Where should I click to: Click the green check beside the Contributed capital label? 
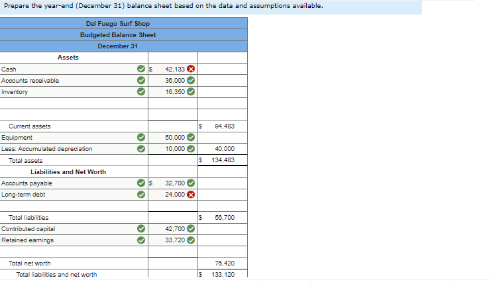click(141, 229)
